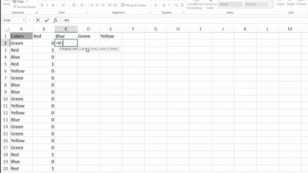Click cell A18 containing Red
This screenshot has height=173, width=308.
(x=21, y=155)
